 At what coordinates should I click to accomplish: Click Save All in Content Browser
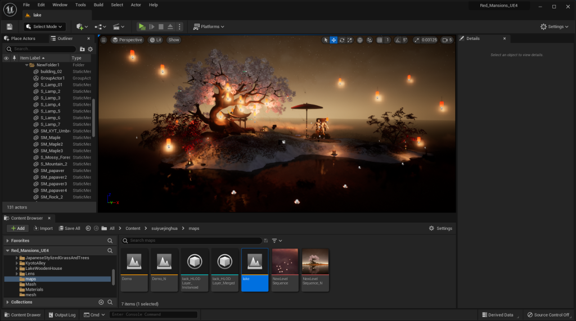(69, 228)
